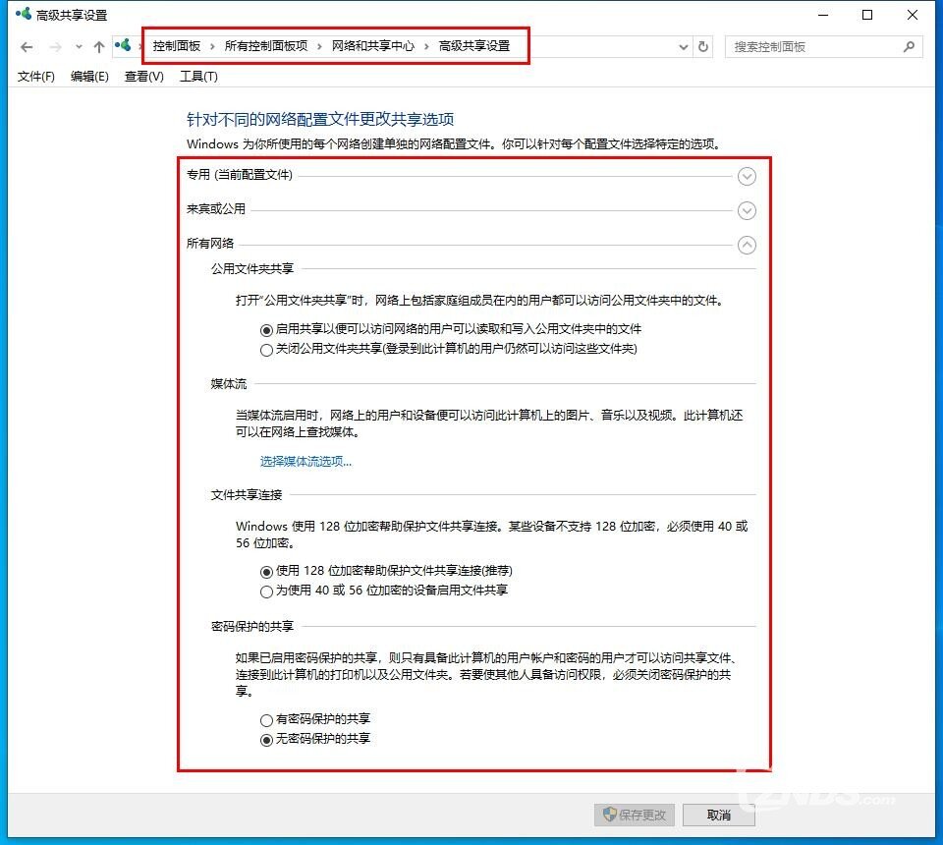Viewport: 943px width, 845px height.
Task: Open the 查看(V) menu
Action: point(144,77)
